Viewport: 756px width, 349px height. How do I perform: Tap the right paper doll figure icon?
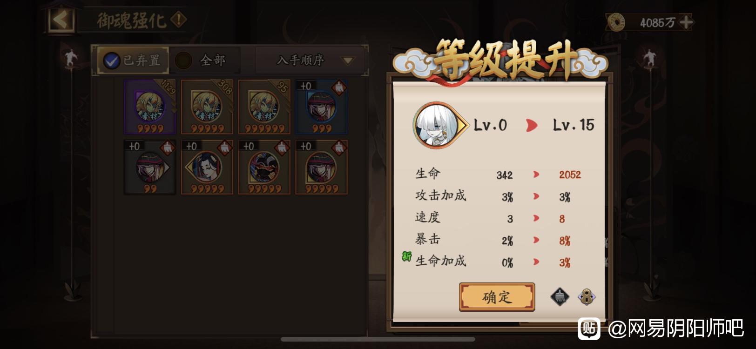(x=649, y=59)
